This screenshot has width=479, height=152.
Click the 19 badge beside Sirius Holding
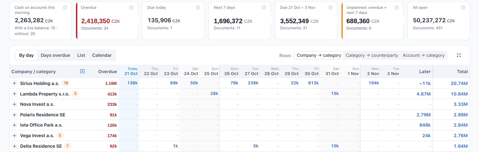click(x=66, y=83)
